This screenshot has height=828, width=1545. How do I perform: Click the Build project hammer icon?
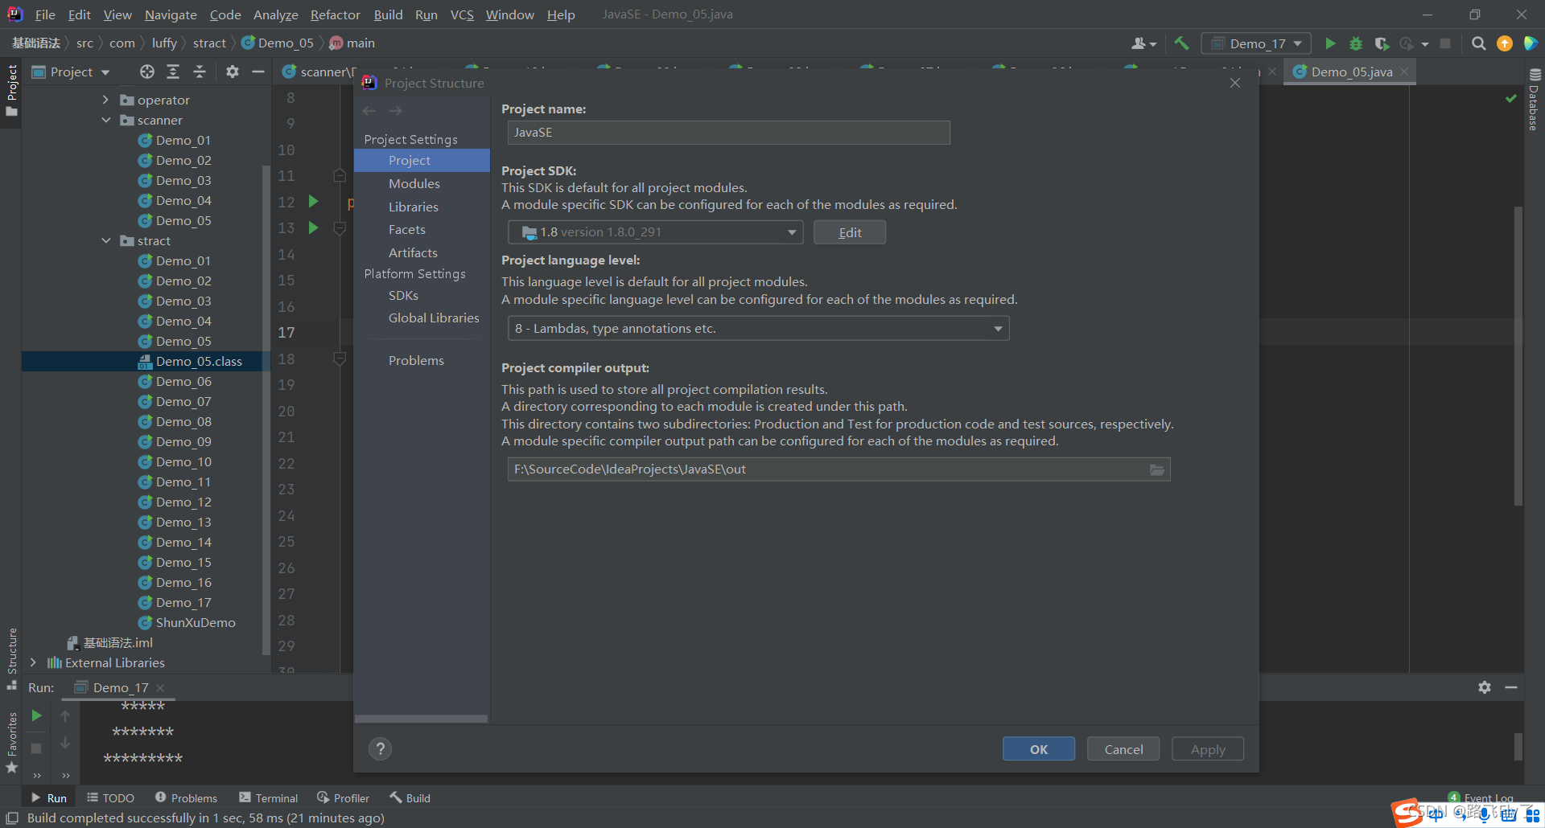pos(1181,43)
